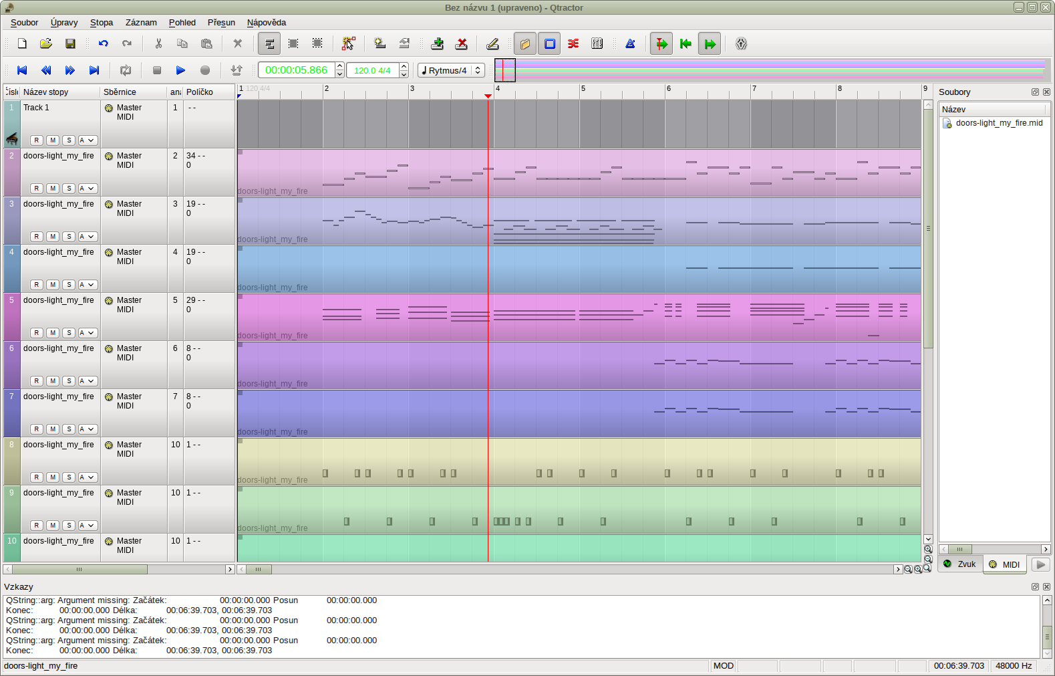
Task: Toggle follow playhead button
Action: (661, 43)
